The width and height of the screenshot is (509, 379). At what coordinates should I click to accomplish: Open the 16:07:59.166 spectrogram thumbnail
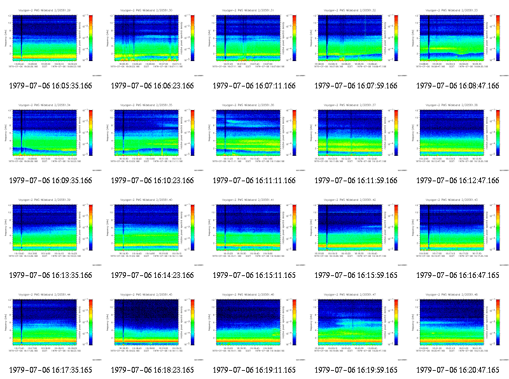(356, 42)
